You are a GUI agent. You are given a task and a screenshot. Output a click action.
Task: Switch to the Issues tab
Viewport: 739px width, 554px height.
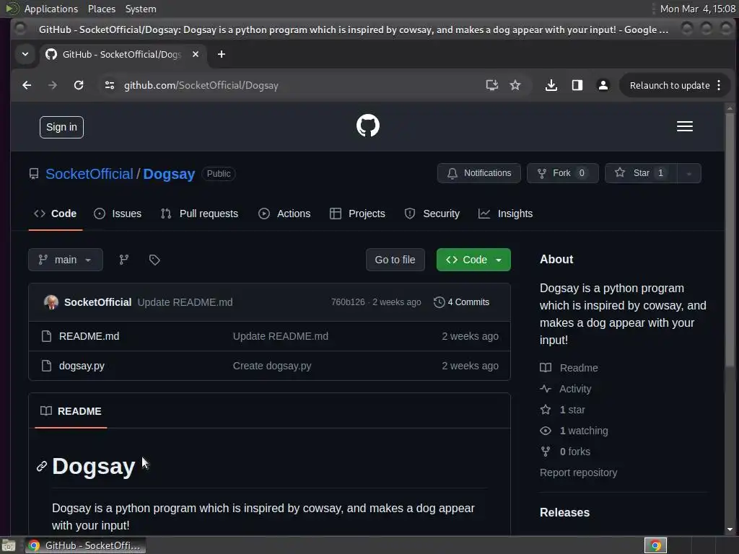pyautogui.click(x=118, y=214)
